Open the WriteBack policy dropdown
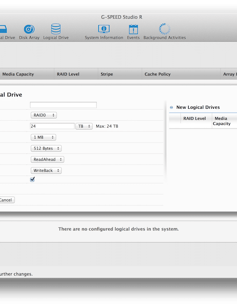This screenshot has height=307, width=237. [46, 171]
